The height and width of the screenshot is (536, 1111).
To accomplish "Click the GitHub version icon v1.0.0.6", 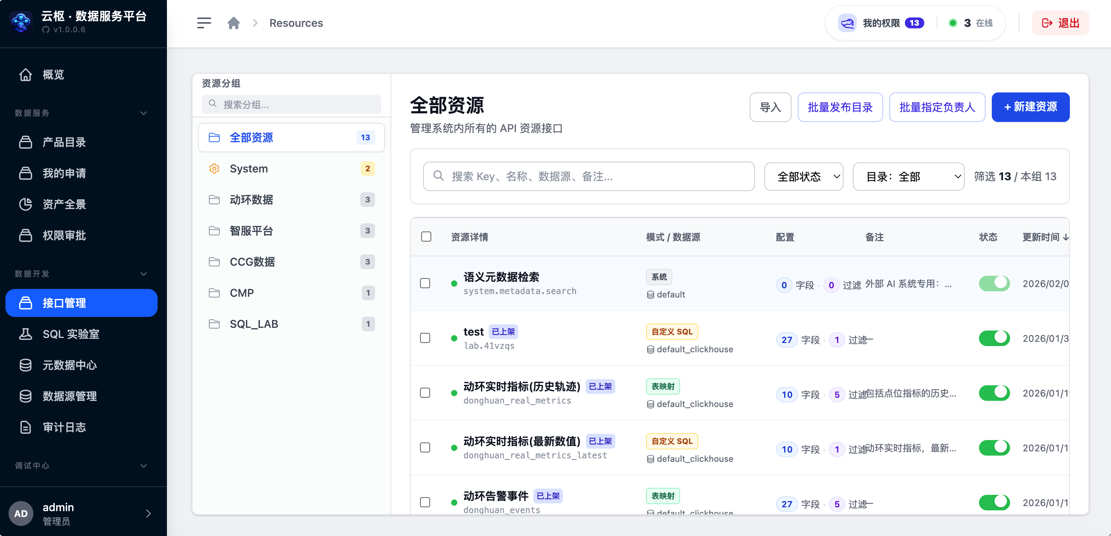I will click(46, 30).
